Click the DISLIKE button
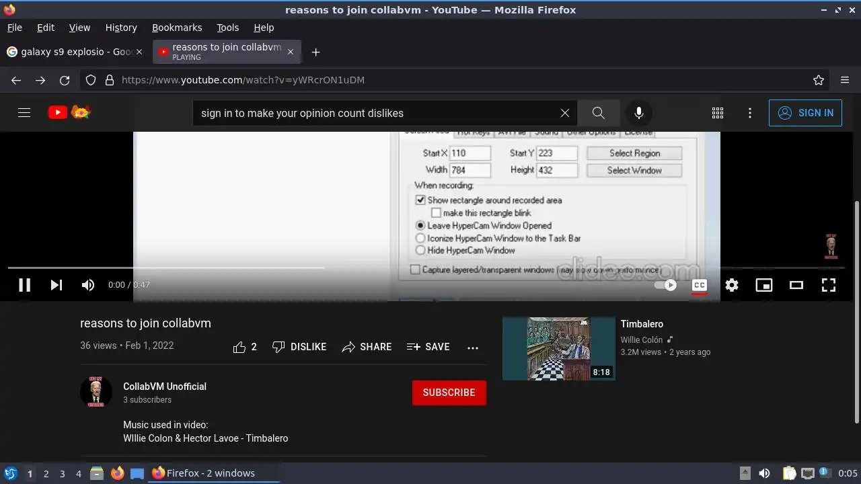Viewport: 861px width, 484px height. [x=299, y=347]
